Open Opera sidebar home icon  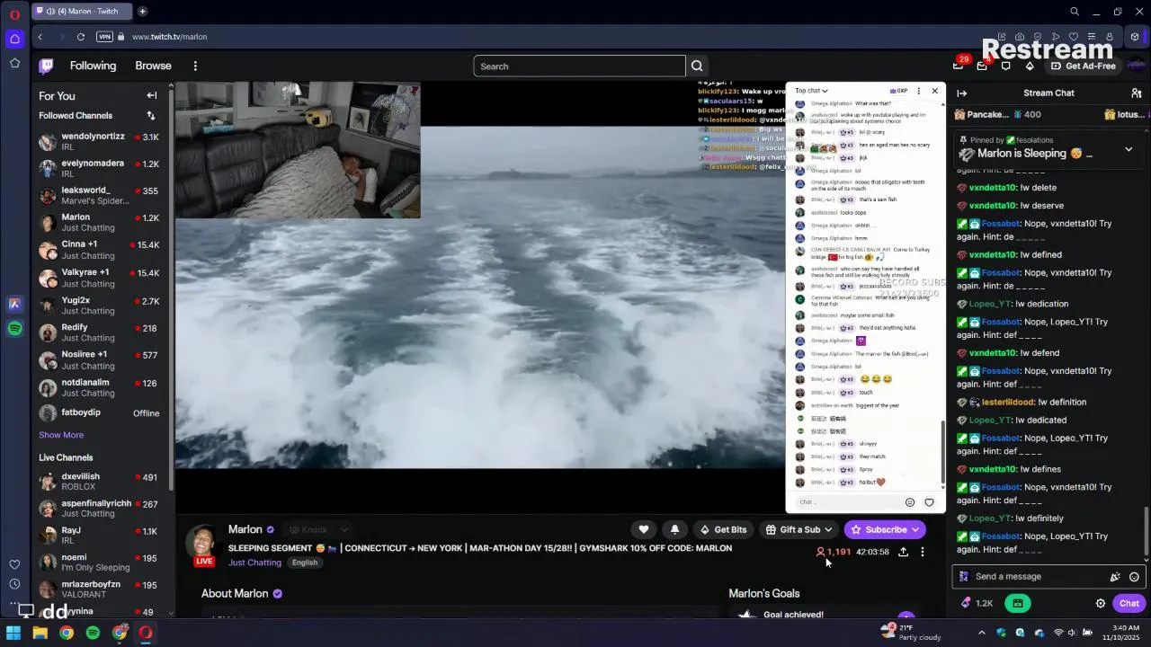[14, 39]
